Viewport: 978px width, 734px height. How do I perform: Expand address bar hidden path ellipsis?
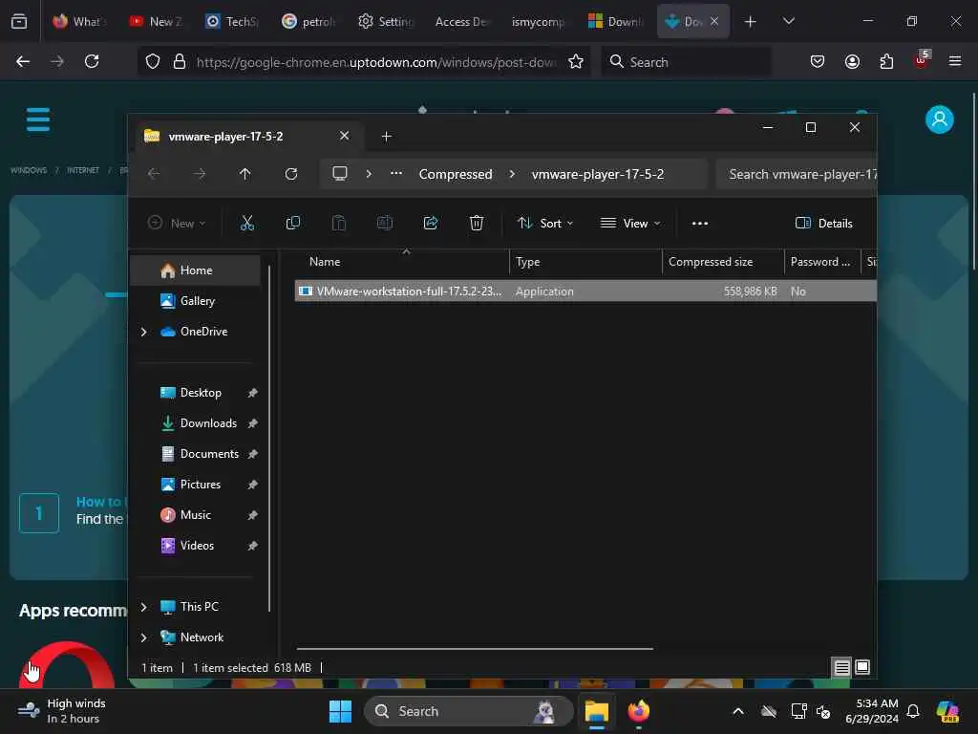(x=396, y=174)
